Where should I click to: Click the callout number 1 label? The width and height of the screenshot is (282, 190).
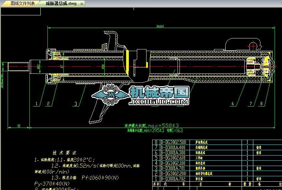[36, 104]
